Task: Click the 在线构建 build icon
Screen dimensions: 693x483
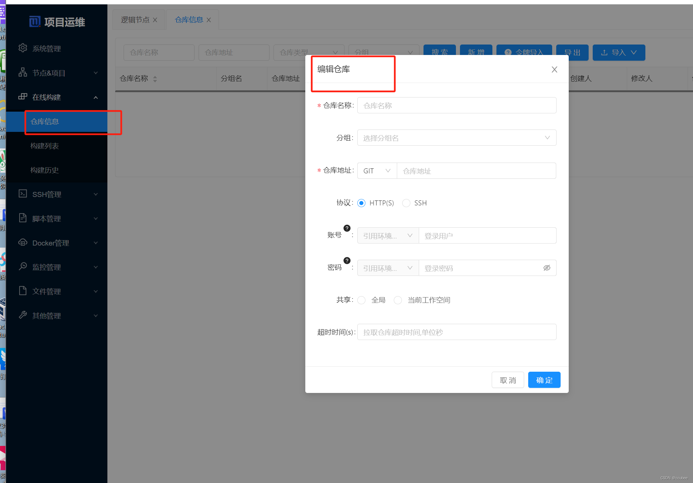Action: coord(23,97)
